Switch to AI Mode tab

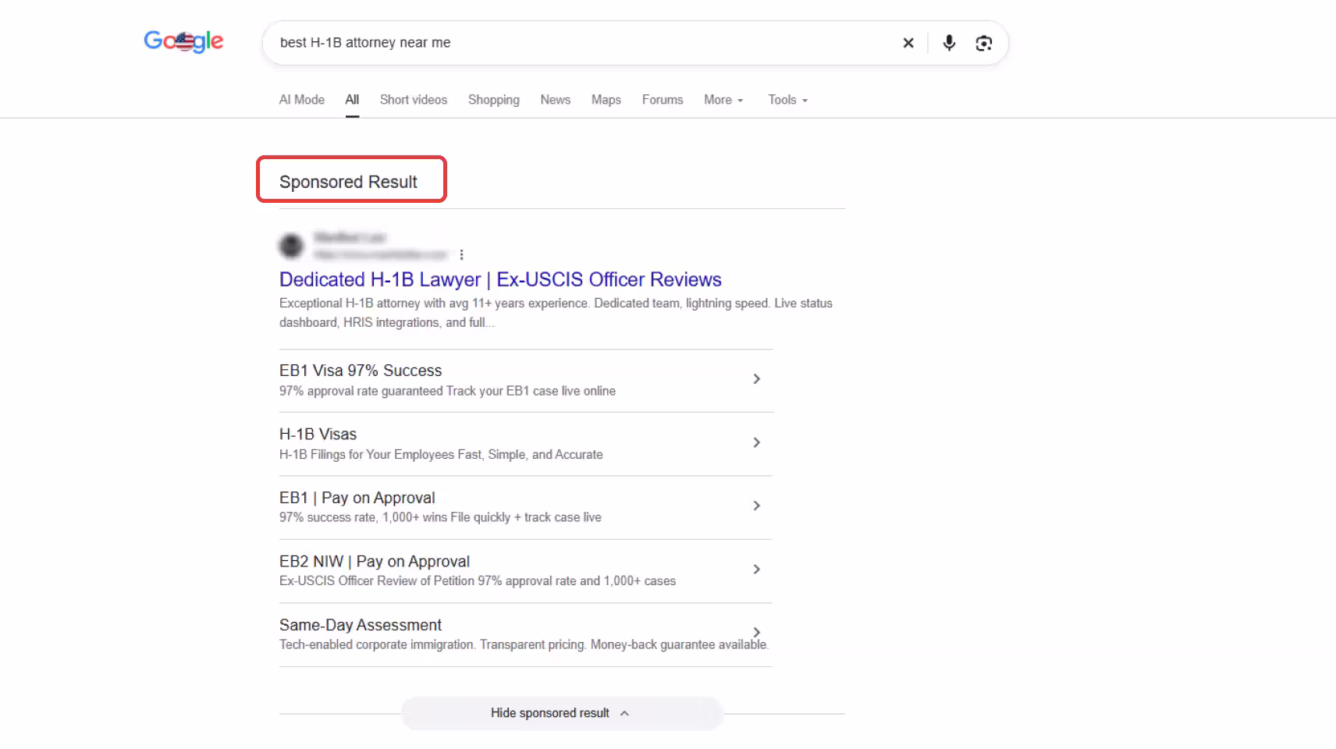click(302, 100)
